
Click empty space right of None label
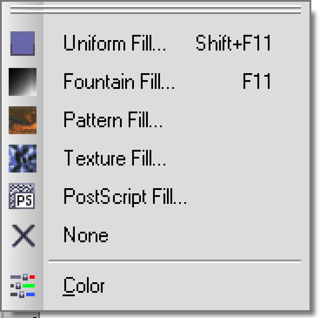(x=204, y=235)
